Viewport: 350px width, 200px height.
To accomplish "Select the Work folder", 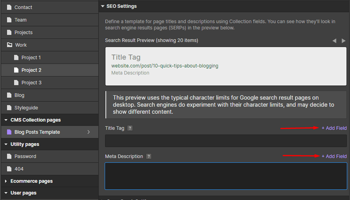I will (49, 45).
